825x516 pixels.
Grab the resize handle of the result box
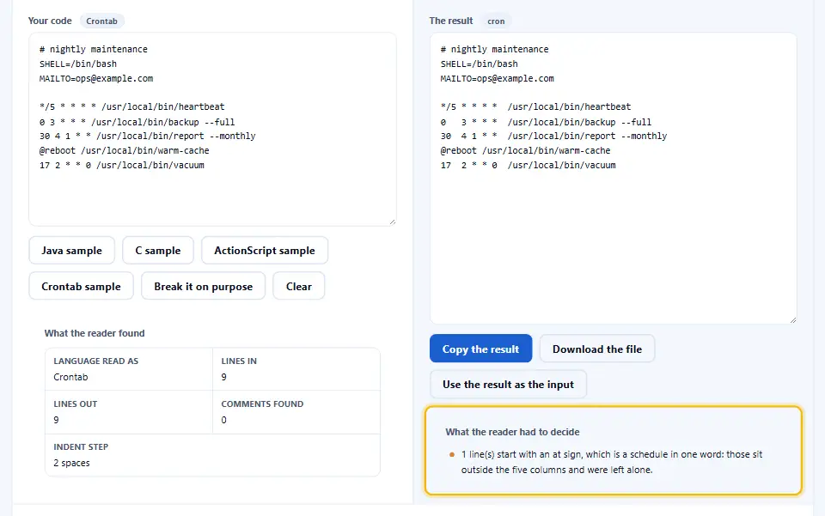click(793, 320)
